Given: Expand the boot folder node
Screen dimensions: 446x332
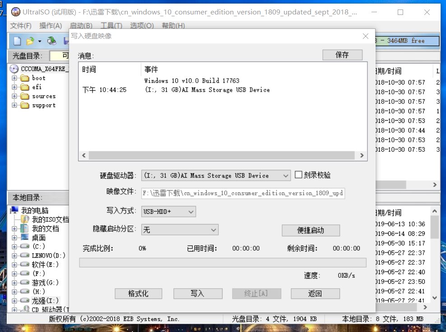Looking at the screenshot, I should (14, 78).
